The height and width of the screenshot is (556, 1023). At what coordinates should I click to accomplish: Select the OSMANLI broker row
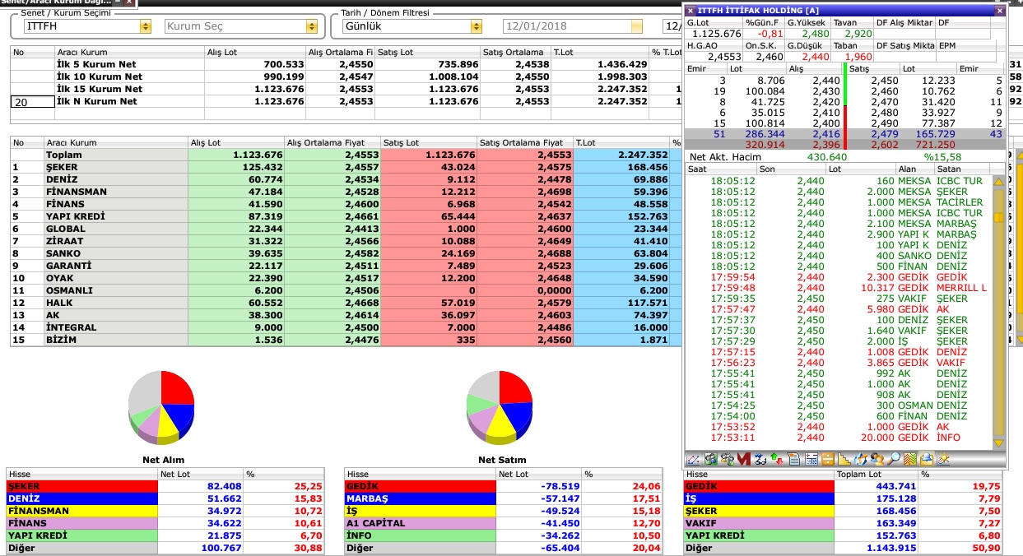point(346,290)
